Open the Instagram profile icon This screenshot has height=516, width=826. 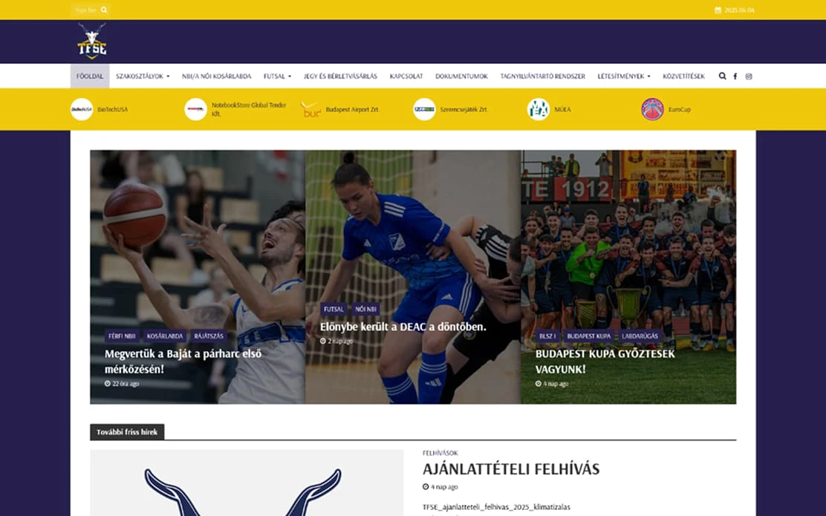pyautogui.click(x=749, y=76)
